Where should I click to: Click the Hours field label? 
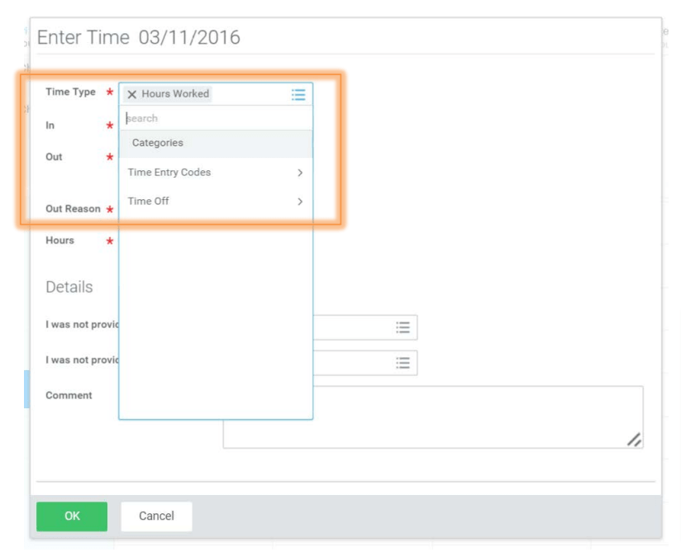(62, 240)
